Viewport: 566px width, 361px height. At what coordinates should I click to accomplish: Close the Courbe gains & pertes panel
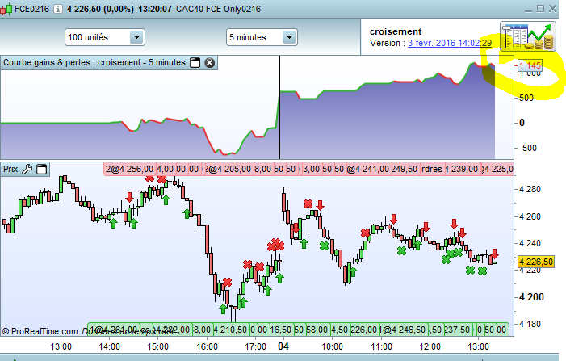pos(209,63)
